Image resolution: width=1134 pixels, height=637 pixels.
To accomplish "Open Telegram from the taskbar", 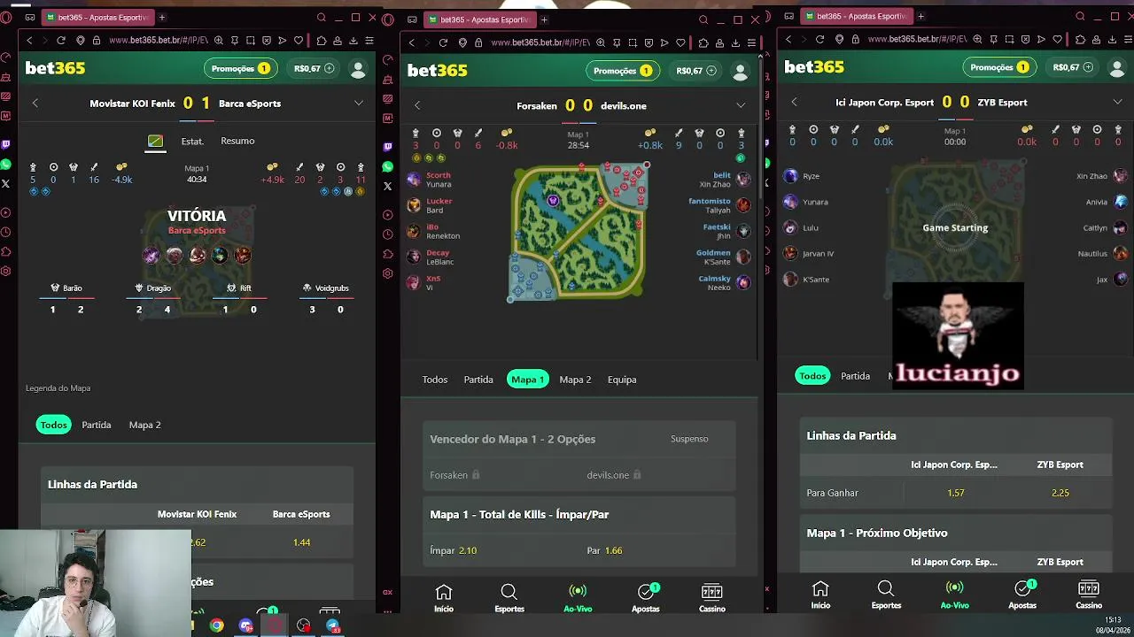I will coord(333,625).
